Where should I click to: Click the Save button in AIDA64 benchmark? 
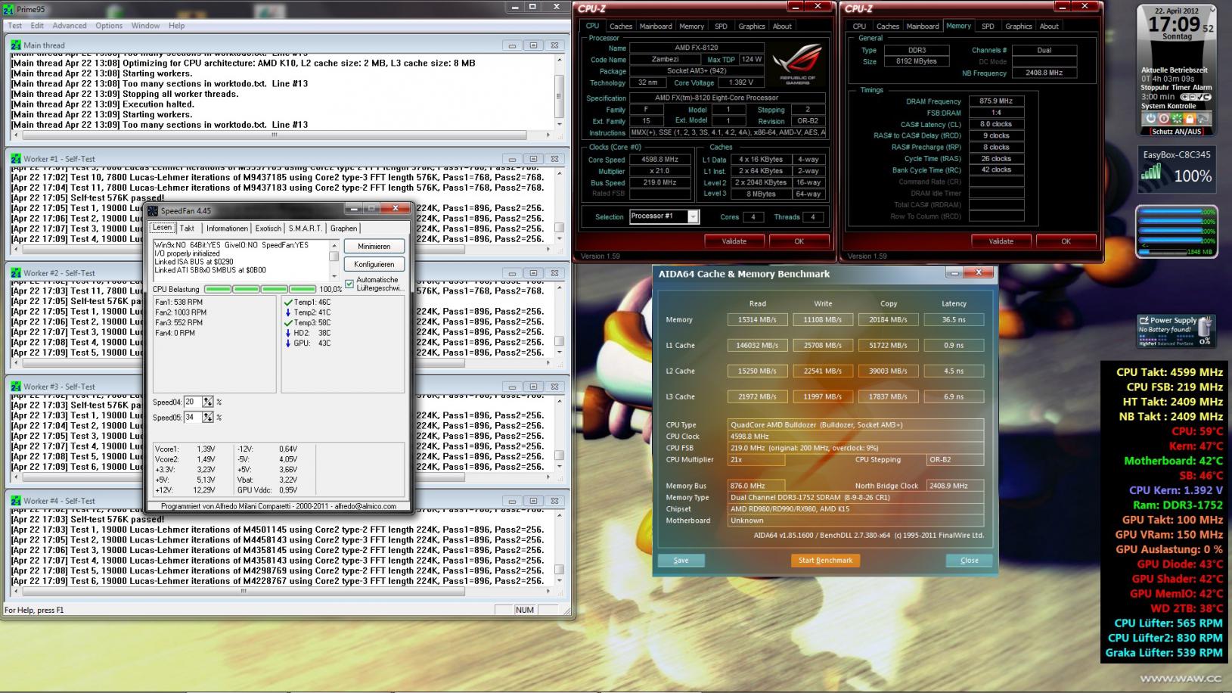[681, 561]
